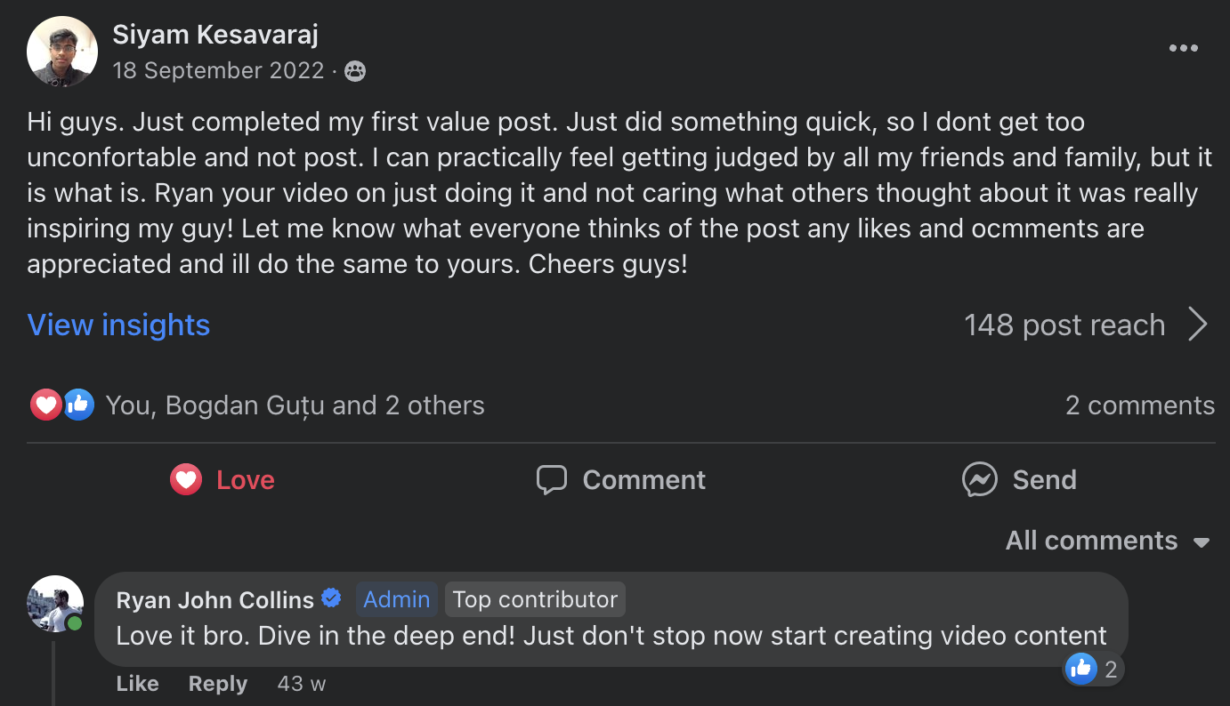This screenshot has width=1230, height=706.
Task: Show who reacted: You, Bogdan Guțu and others
Action: pos(295,405)
